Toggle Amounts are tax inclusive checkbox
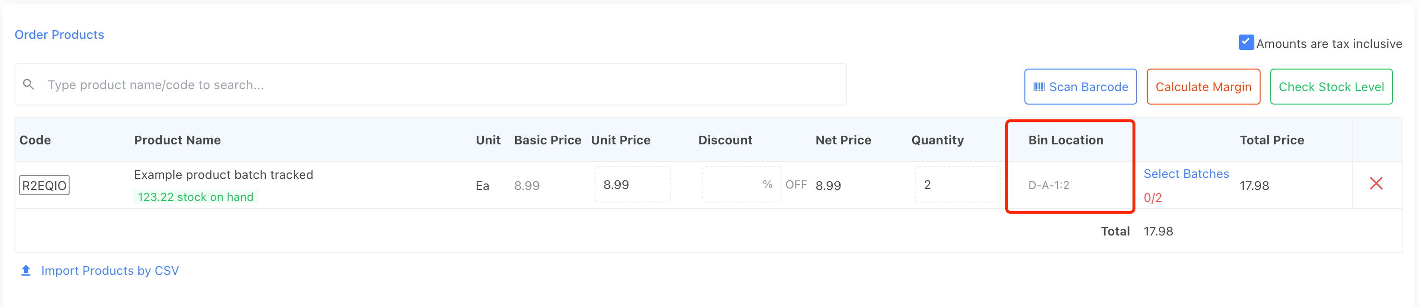This screenshot has height=306, width=1419. [x=1246, y=42]
